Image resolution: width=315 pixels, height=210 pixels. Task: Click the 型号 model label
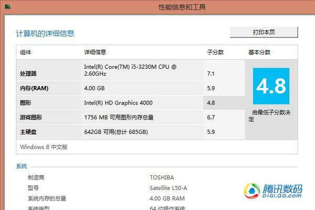[x=33, y=188]
